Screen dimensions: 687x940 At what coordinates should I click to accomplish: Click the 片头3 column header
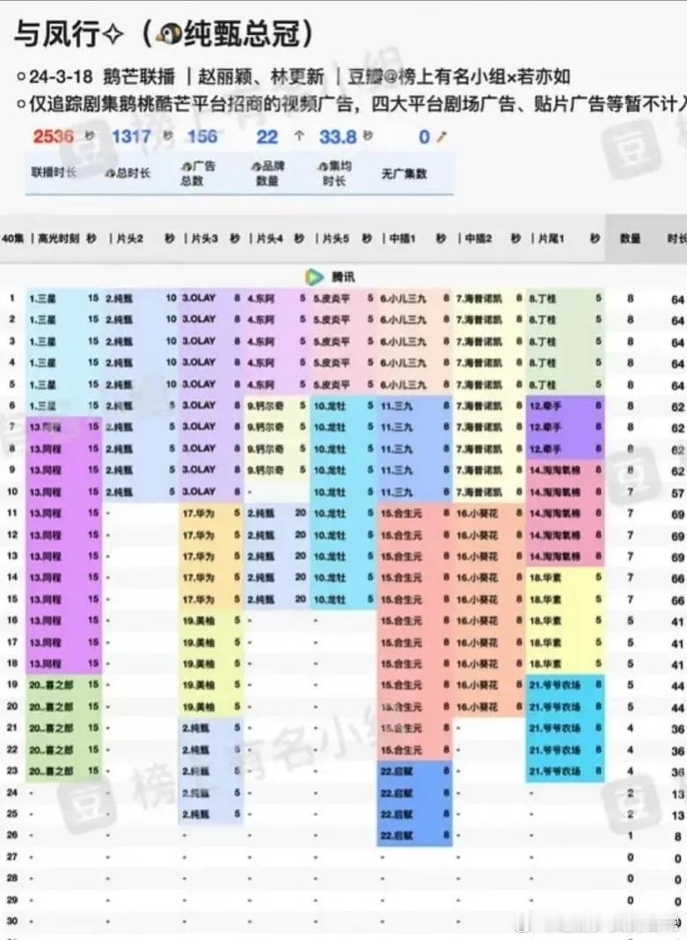click(204, 238)
